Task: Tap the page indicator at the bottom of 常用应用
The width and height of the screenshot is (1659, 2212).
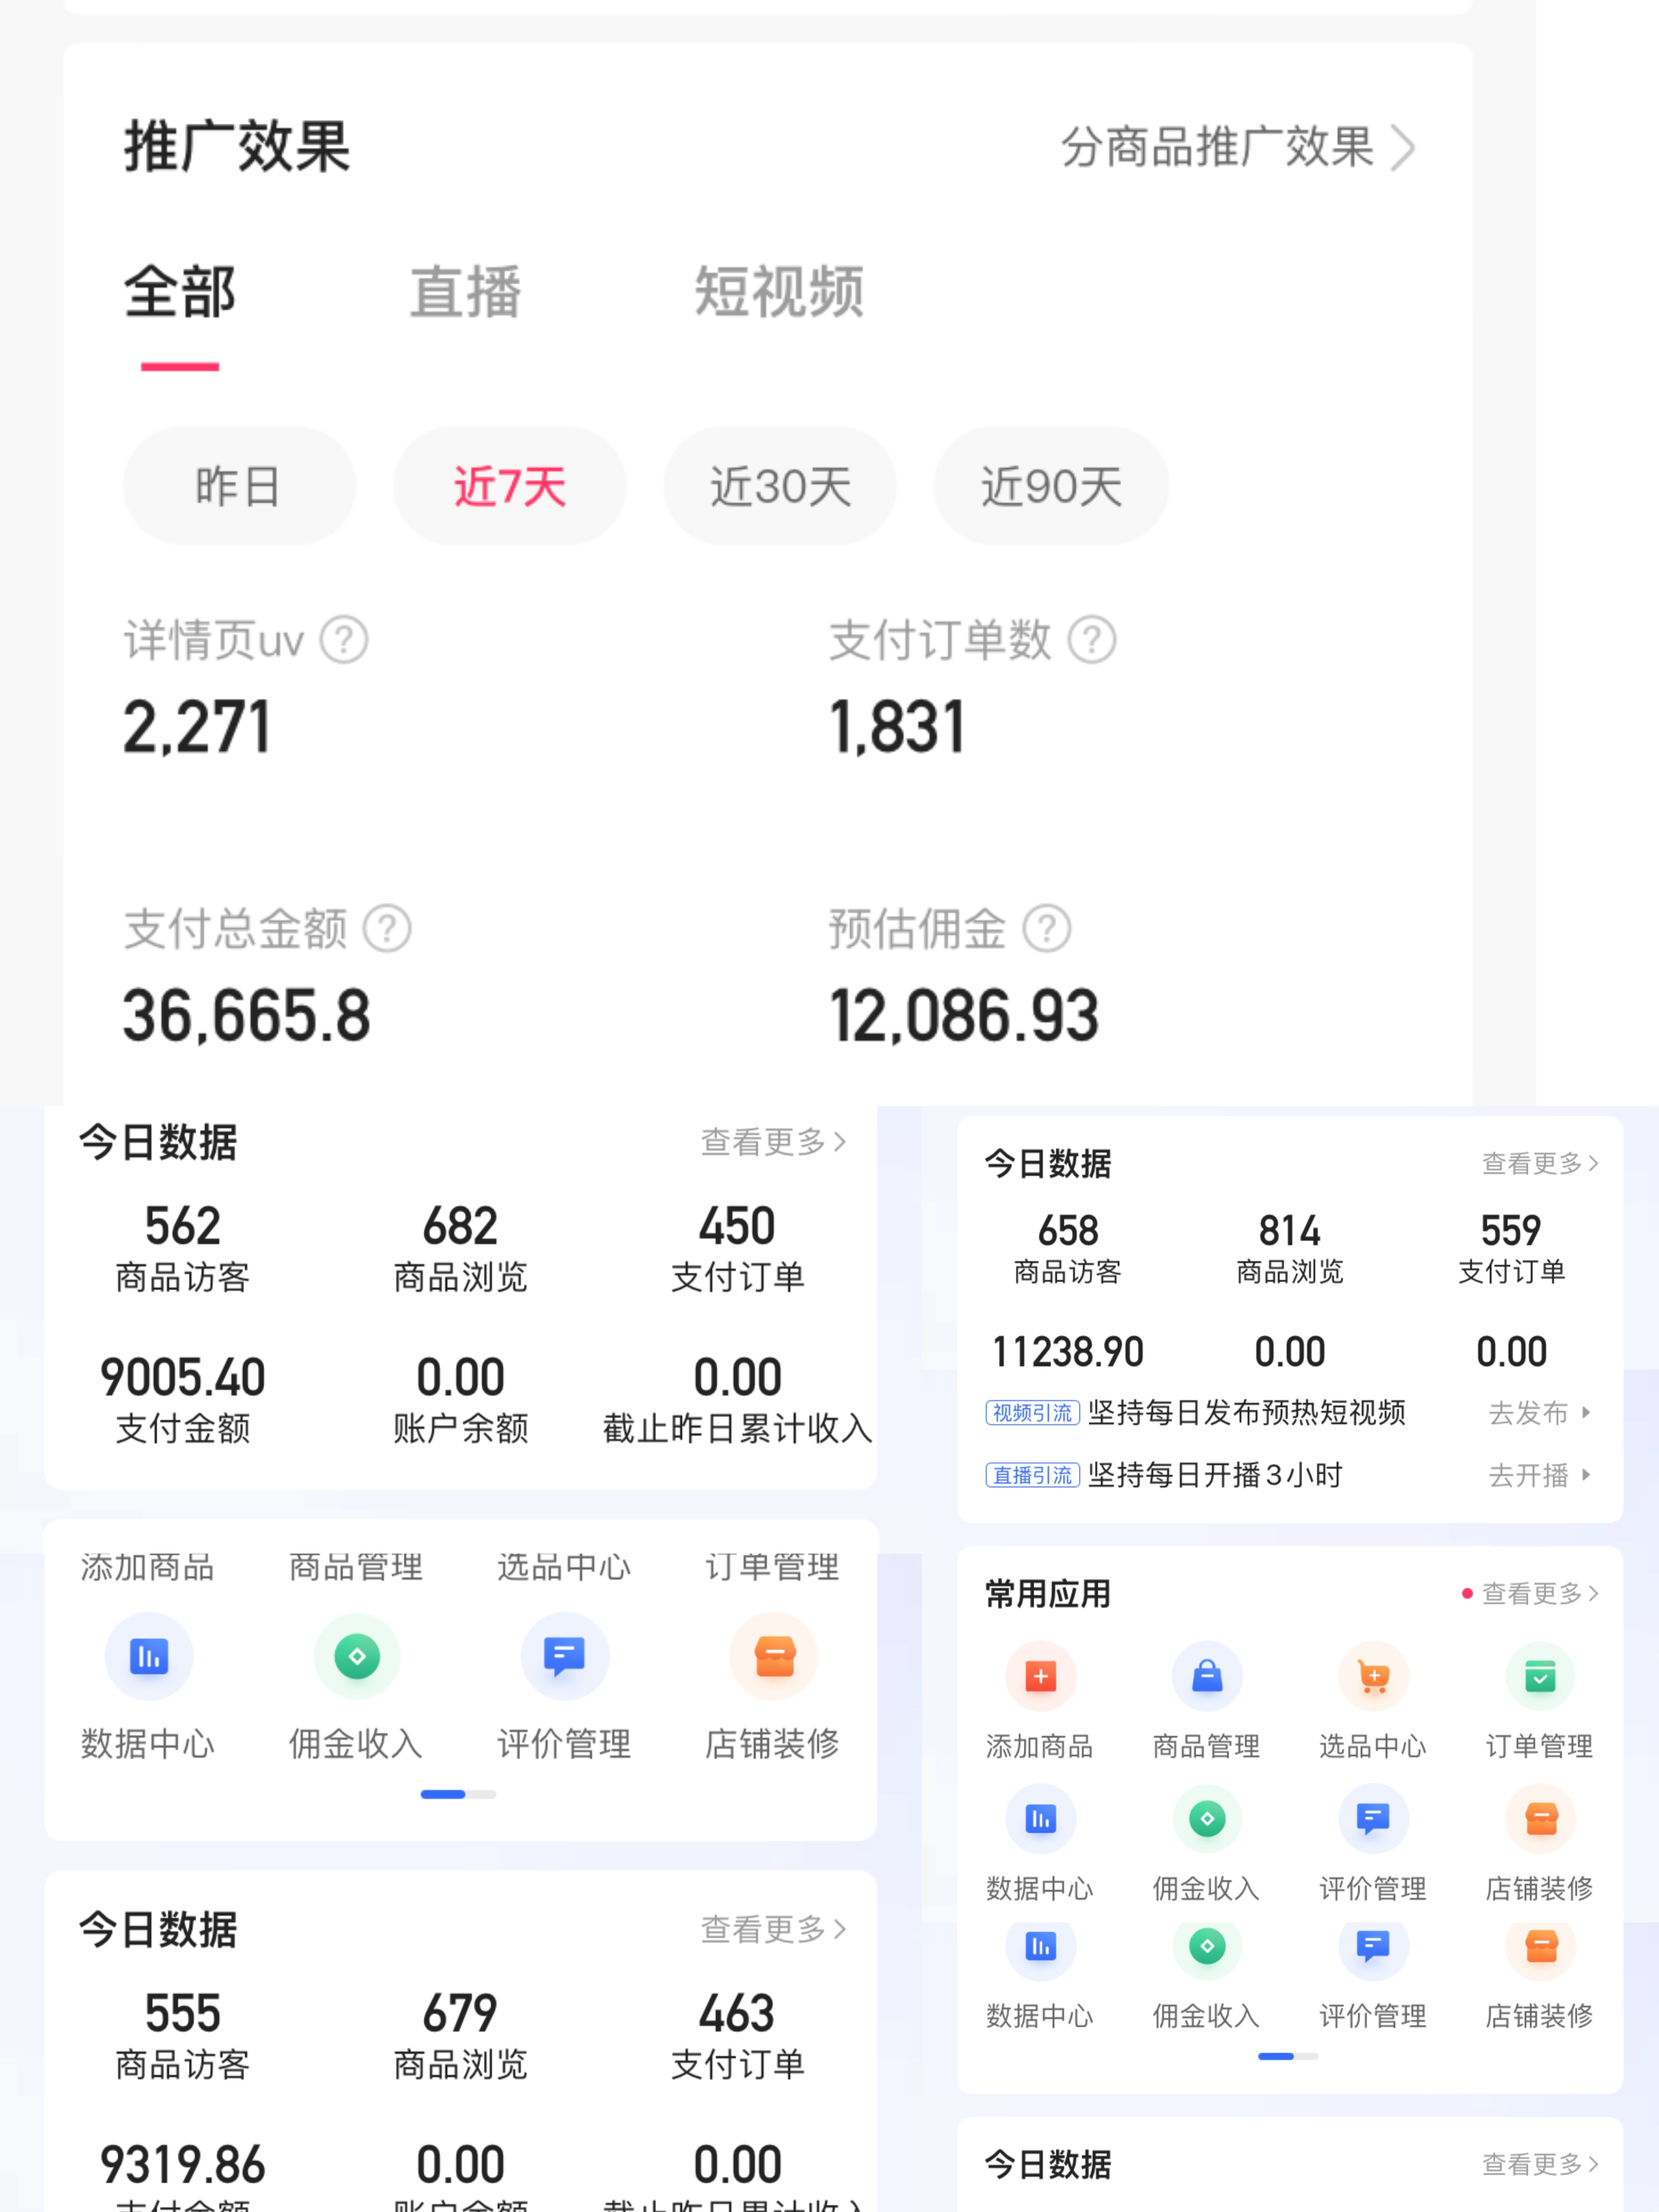Action: (x=1288, y=2056)
